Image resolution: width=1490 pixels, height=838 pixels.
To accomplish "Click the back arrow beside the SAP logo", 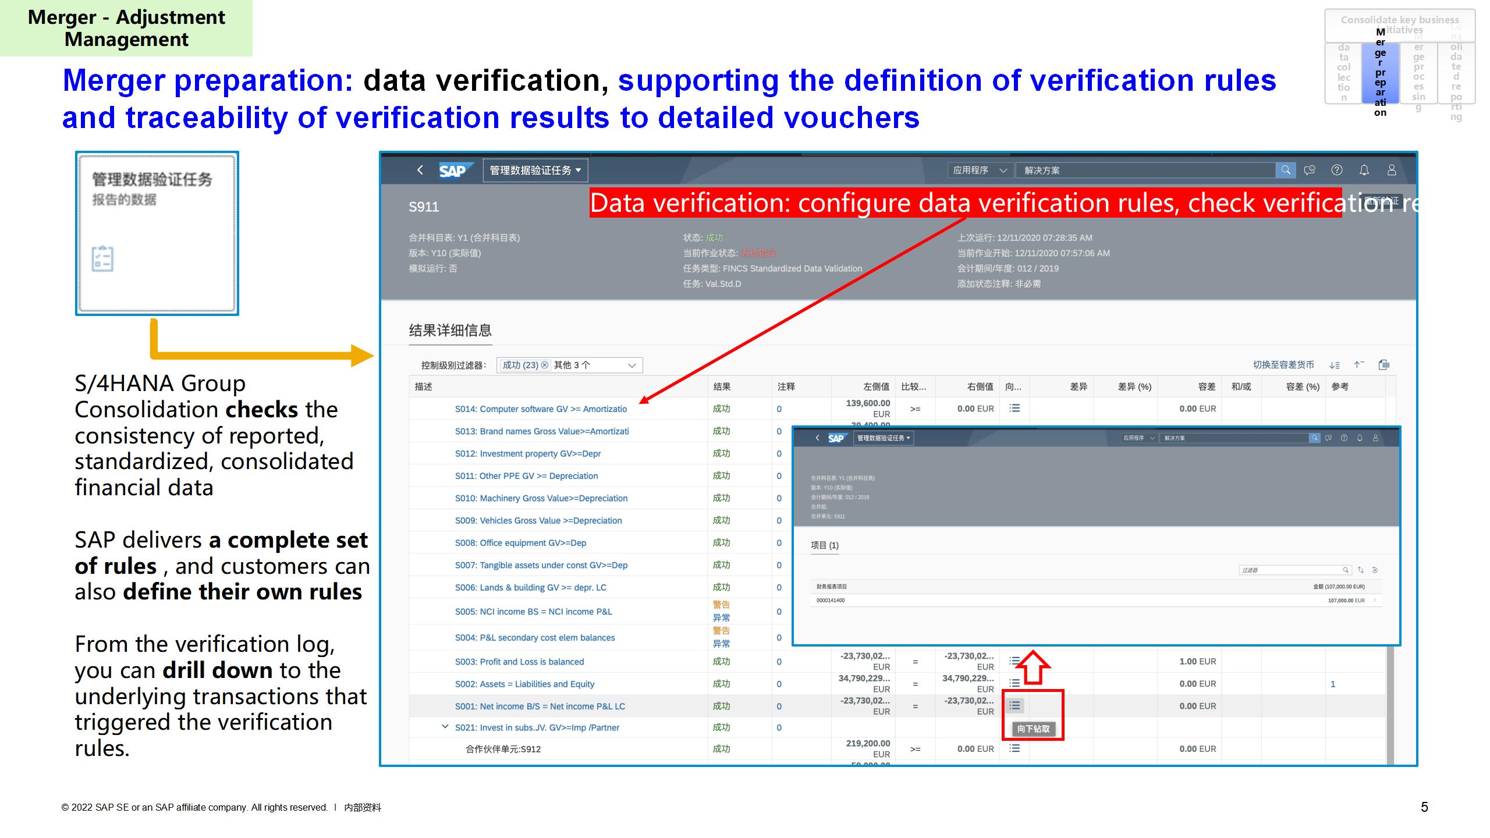I will [420, 170].
